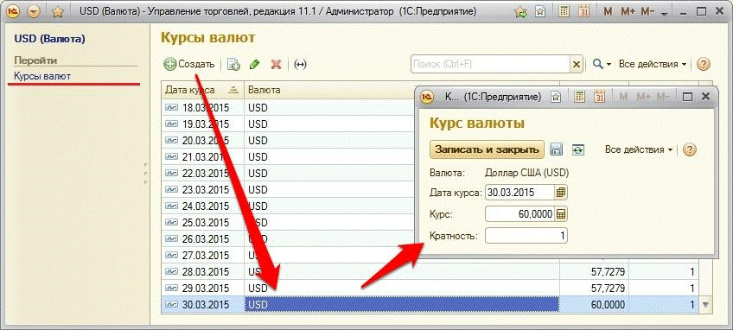Image resolution: width=733 pixels, height=330 pixels.
Task: Click the list scrollbar down arrow
Action: [705, 305]
